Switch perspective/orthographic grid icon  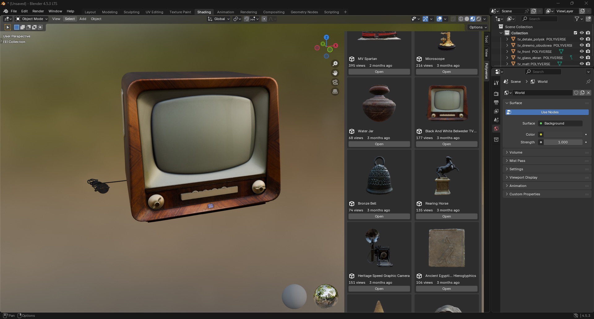335,91
